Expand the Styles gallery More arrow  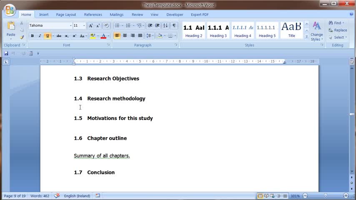(306, 37)
